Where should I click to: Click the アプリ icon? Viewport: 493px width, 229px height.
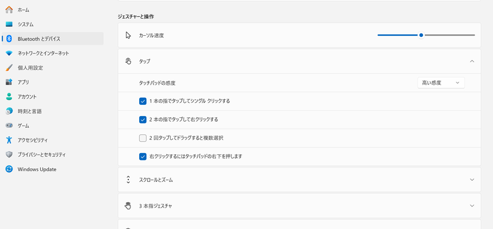(x=9, y=82)
